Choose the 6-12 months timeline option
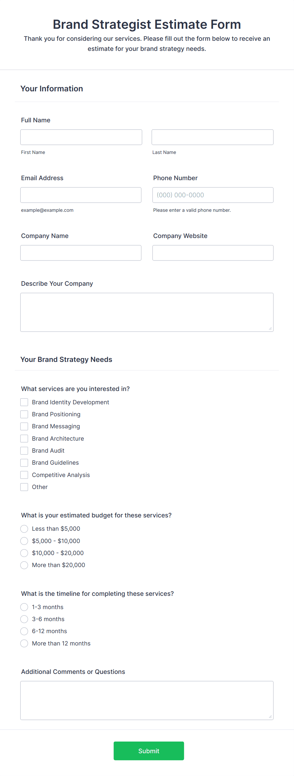 point(24,631)
